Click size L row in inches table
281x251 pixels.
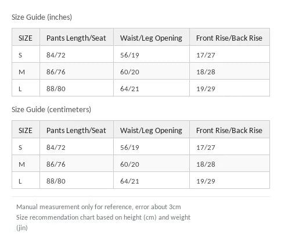pos(140,88)
